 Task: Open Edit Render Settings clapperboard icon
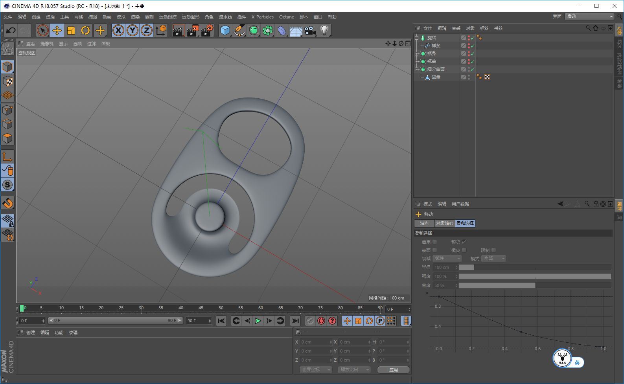tap(207, 30)
